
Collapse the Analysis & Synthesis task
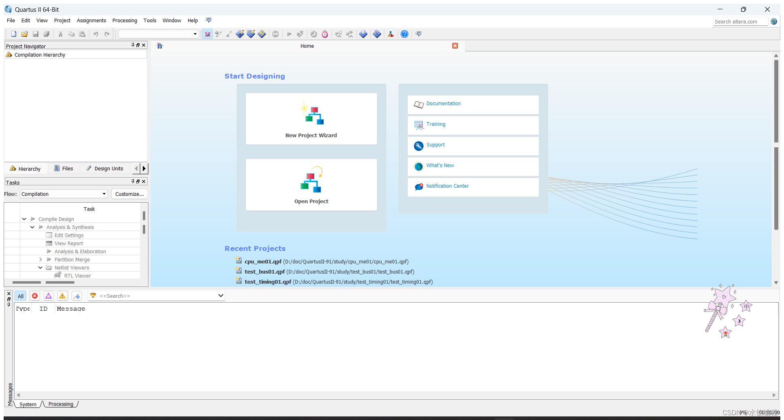(x=32, y=227)
